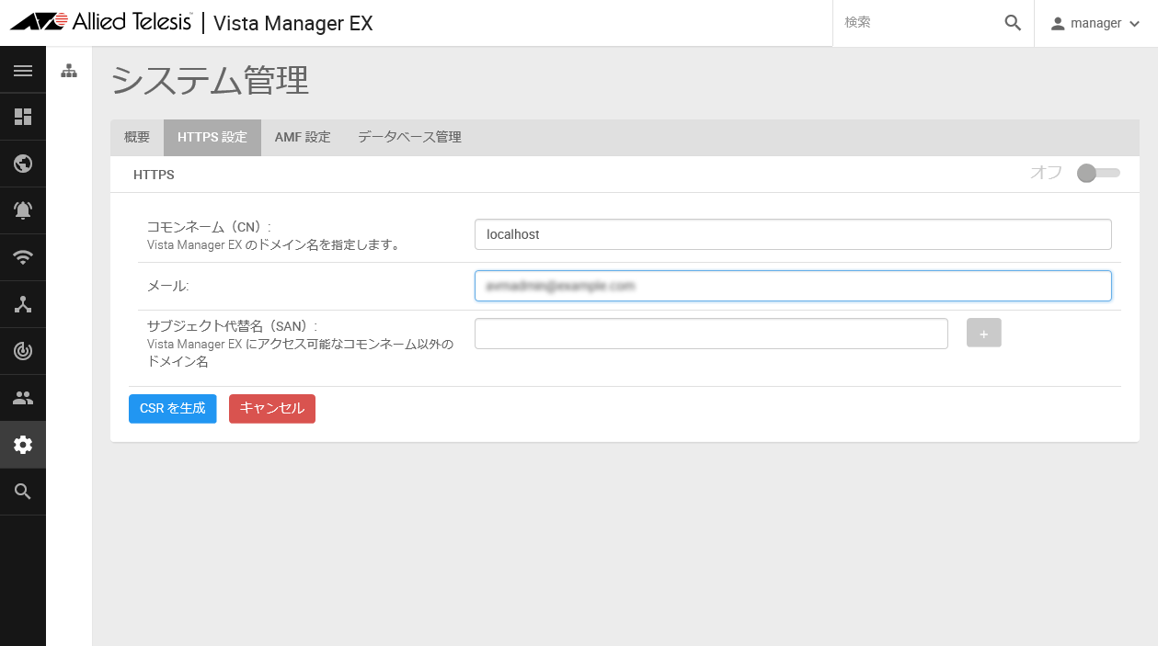Click the メール: field label
This screenshot has width=1158, height=646.
168,287
